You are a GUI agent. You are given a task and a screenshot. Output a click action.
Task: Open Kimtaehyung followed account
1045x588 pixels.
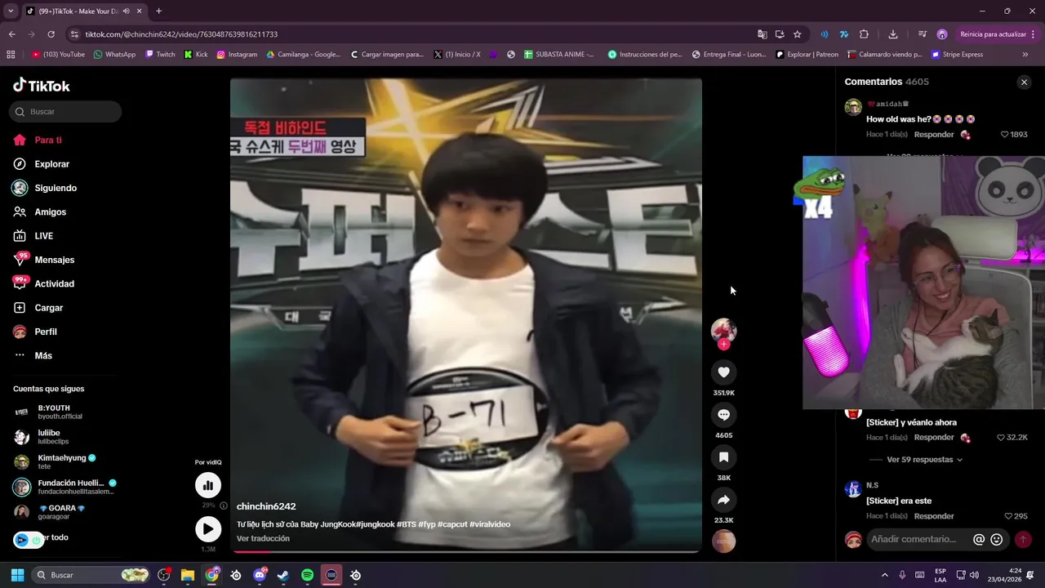point(56,462)
